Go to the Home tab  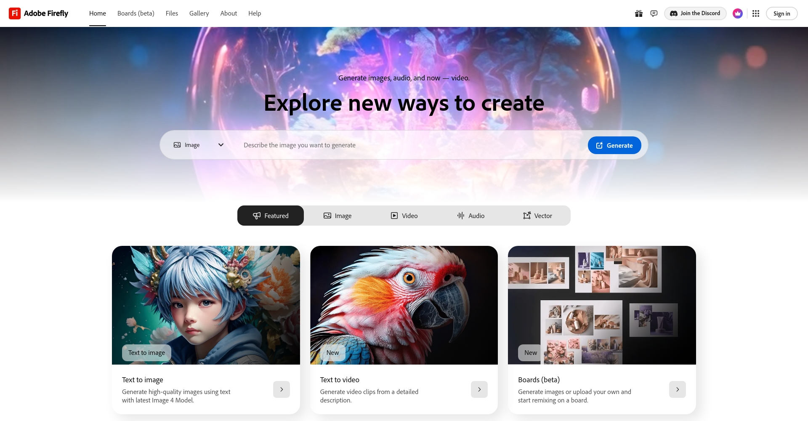click(x=98, y=13)
